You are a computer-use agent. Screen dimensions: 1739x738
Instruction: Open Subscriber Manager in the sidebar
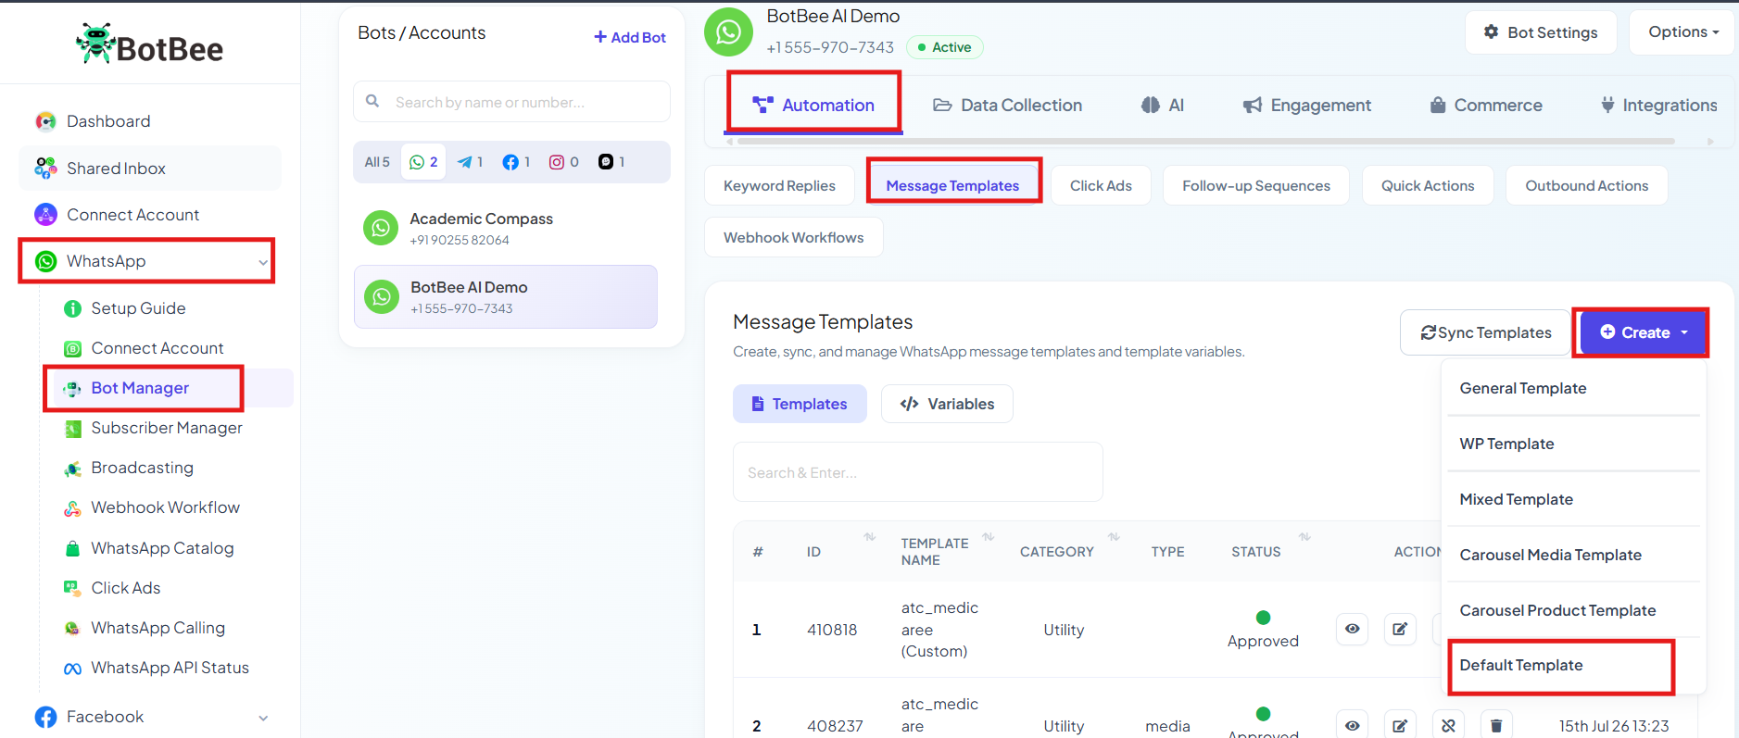tap(166, 428)
